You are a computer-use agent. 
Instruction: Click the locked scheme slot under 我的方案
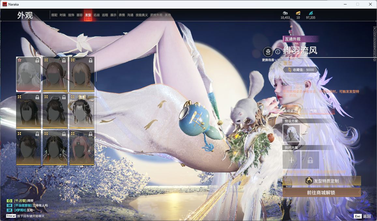(310, 160)
